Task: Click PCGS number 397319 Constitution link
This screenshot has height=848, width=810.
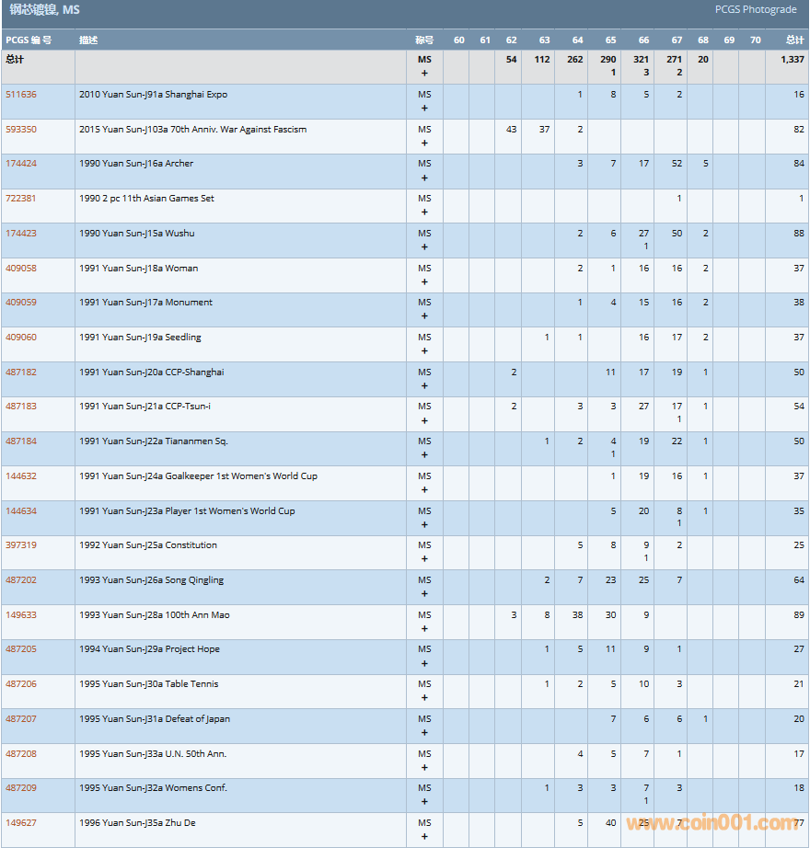Action: [21, 545]
